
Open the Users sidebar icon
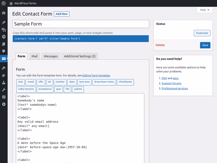point(4,83)
